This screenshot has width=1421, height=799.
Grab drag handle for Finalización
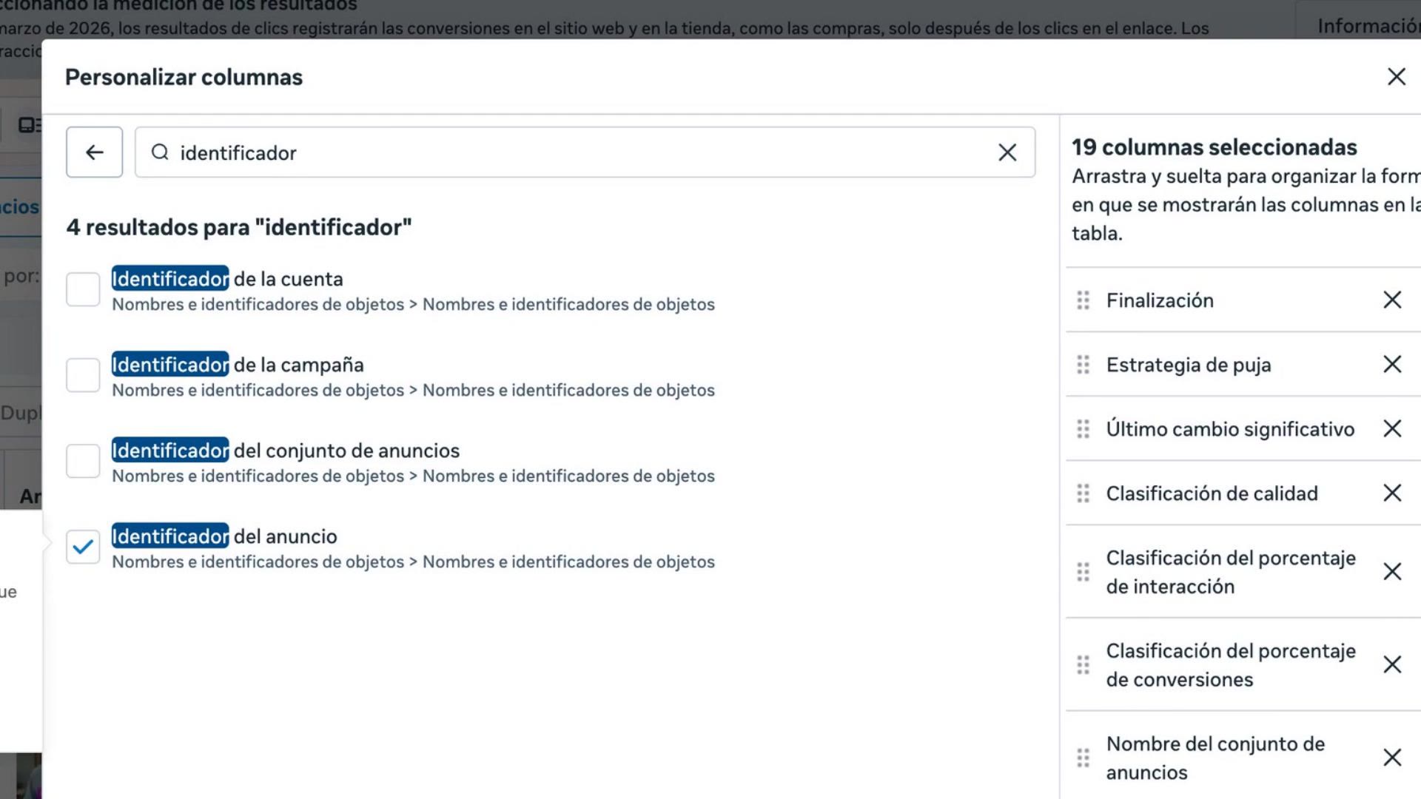(1083, 300)
